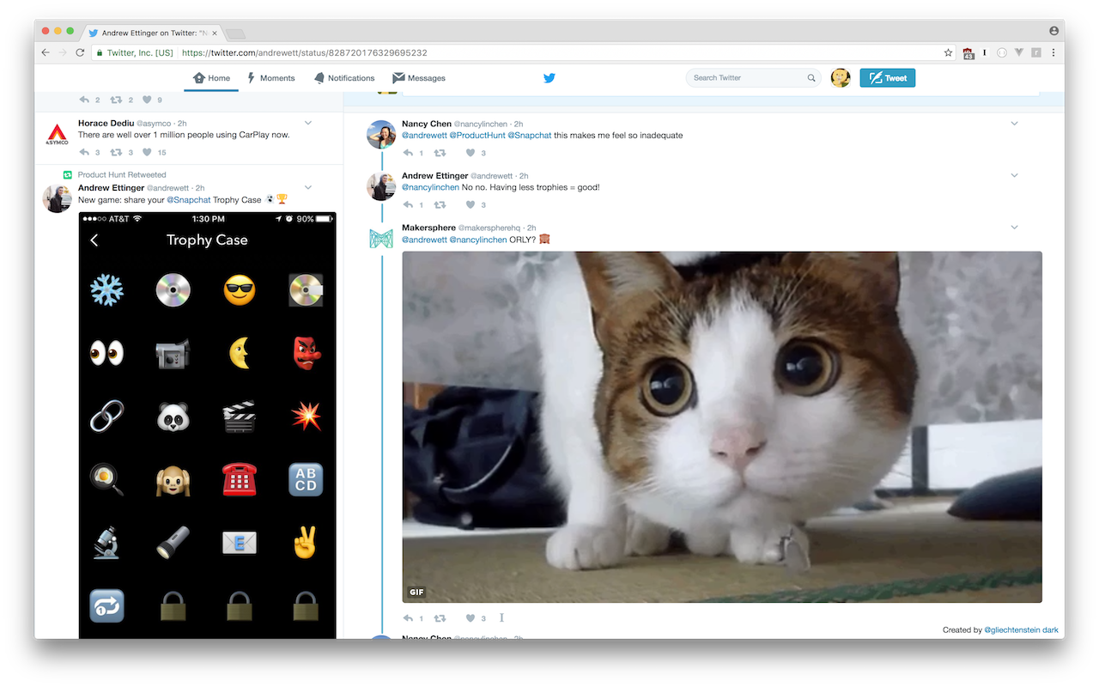The width and height of the screenshot is (1099, 687).
Task: Open @andrewett link in Makersphere's tweet
Action: click(x=424, y=240)
